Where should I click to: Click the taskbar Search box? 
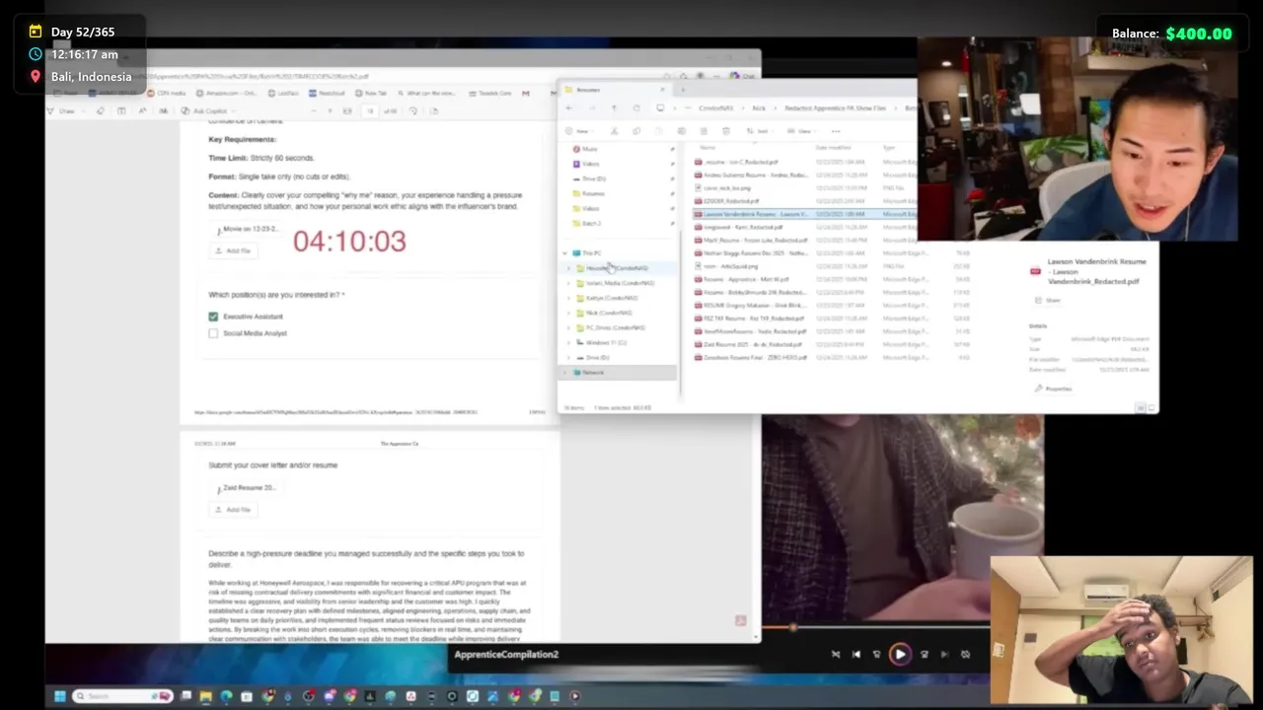[x=123, y=696]
